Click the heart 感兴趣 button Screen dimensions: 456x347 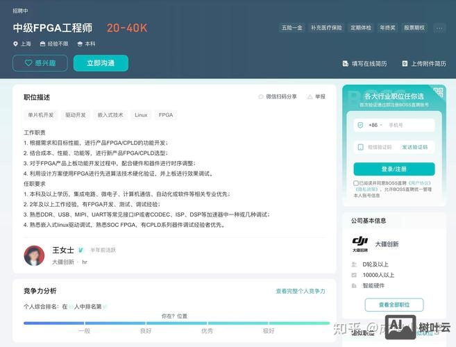click(x=40, y=63)
